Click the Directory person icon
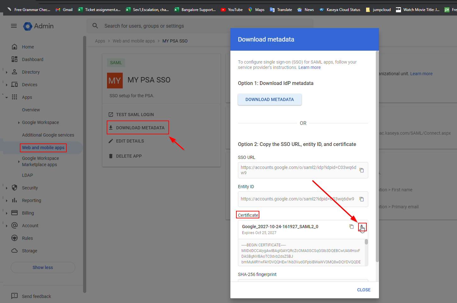Image resolution: width=457 pixels, height=303 pixels. (x=14, y=72)
